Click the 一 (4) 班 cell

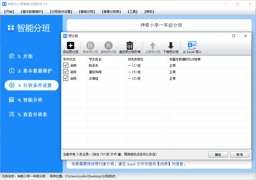tap(134, 72)
